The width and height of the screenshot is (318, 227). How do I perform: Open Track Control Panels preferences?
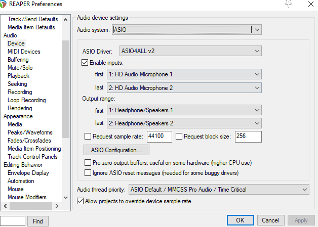click(32, 157)
